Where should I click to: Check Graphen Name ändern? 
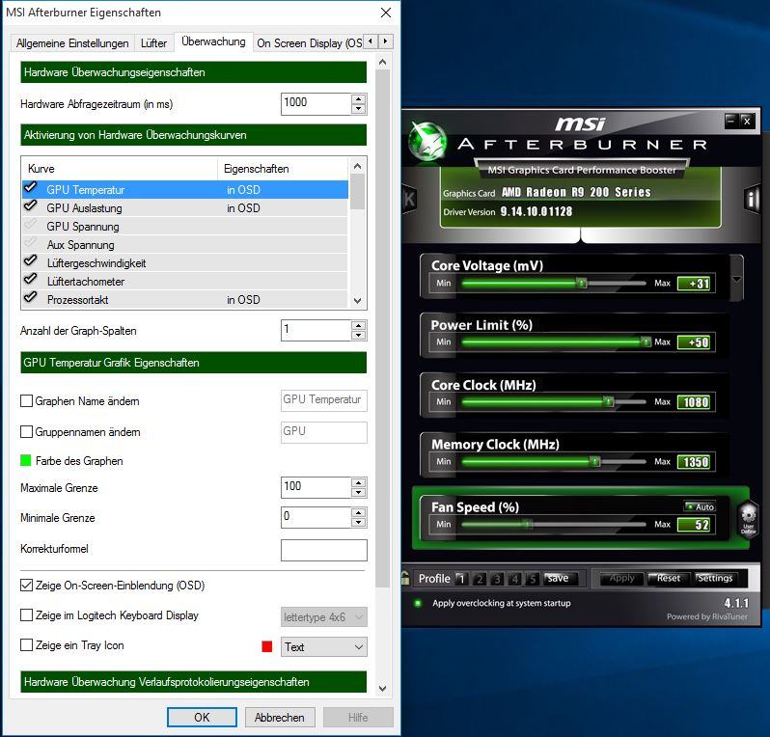coord(26,401)
